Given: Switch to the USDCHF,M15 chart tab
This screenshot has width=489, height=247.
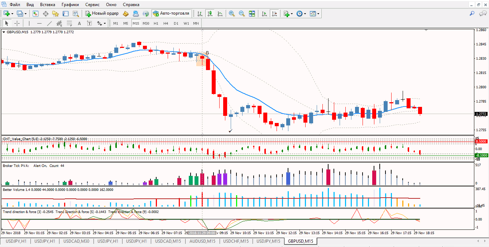Looking at the screenshot, I should [x=236, y=241].
